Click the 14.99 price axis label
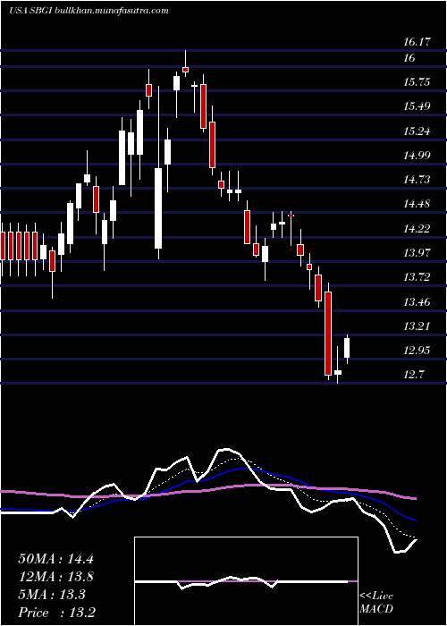This screenshot has height=626, width=447. click(x=417, y=156)
